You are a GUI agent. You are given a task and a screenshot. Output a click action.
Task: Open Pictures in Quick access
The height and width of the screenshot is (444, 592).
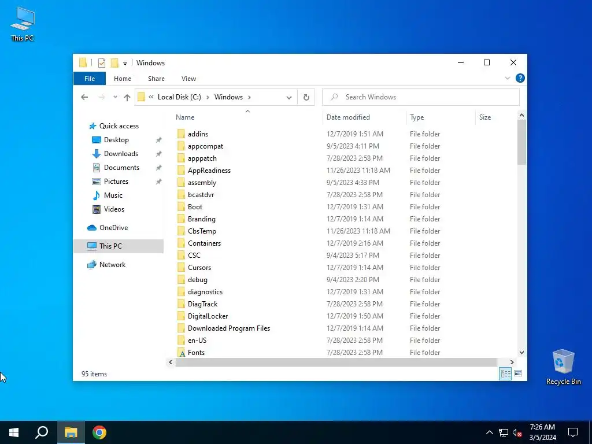(116, 181)
